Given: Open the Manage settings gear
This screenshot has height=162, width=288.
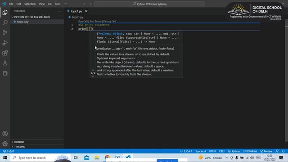Looking at the screenshot, I should click(5, 144).
